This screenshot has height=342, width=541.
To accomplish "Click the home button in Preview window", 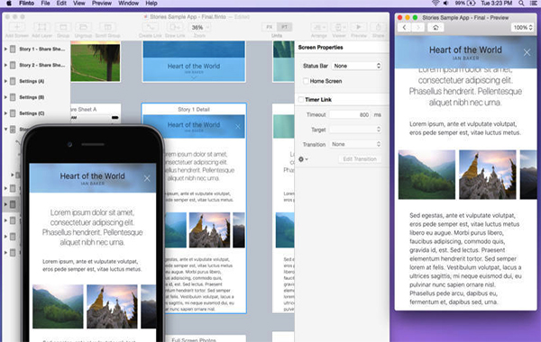I will (x=436, y=28).
